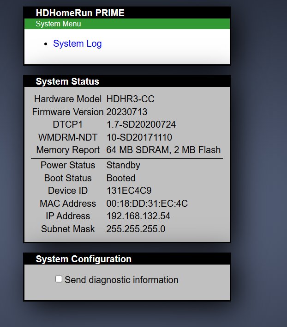Viewport: 287px width, 327px height.
Task: Enable the Send diagnostic information checkbox
Action: (59, 279)
